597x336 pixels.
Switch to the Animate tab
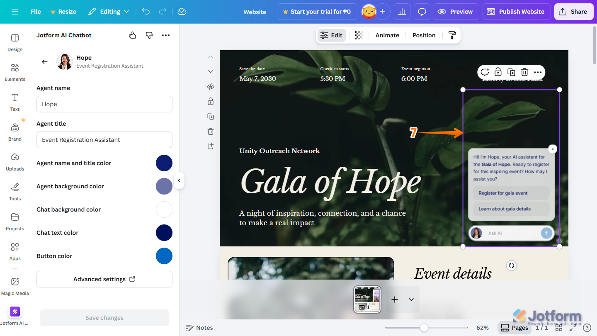[x=387, y=35]
